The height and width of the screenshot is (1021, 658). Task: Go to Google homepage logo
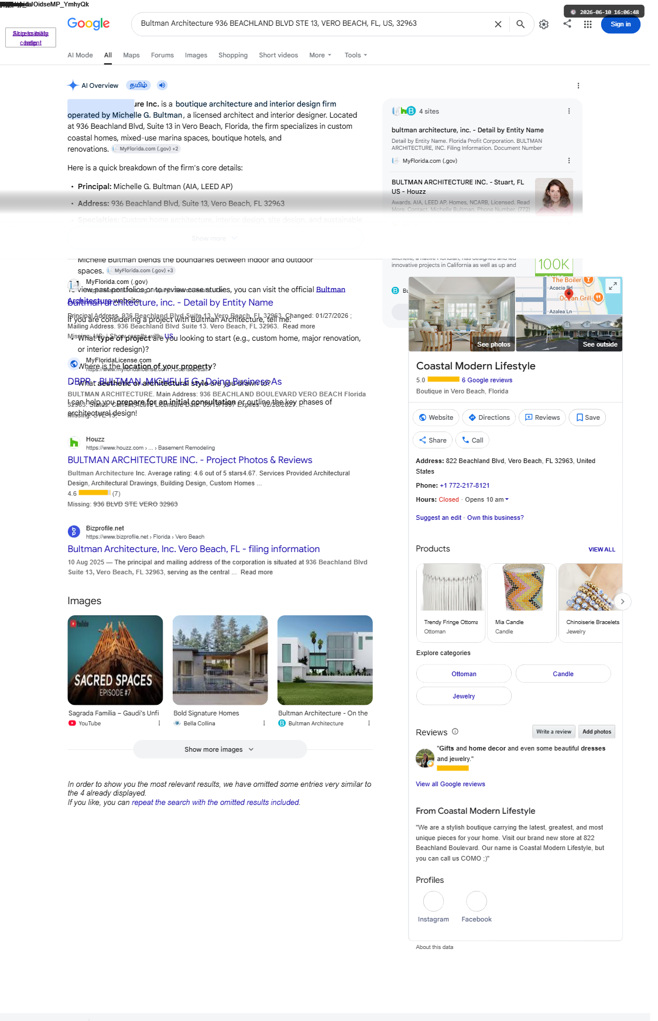pos(88,23)
